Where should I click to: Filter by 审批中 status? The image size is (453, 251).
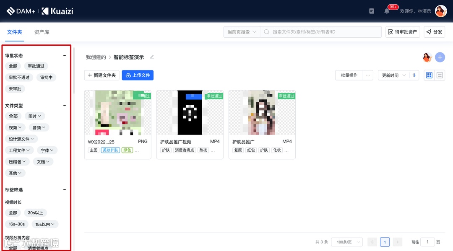point(46,78)
